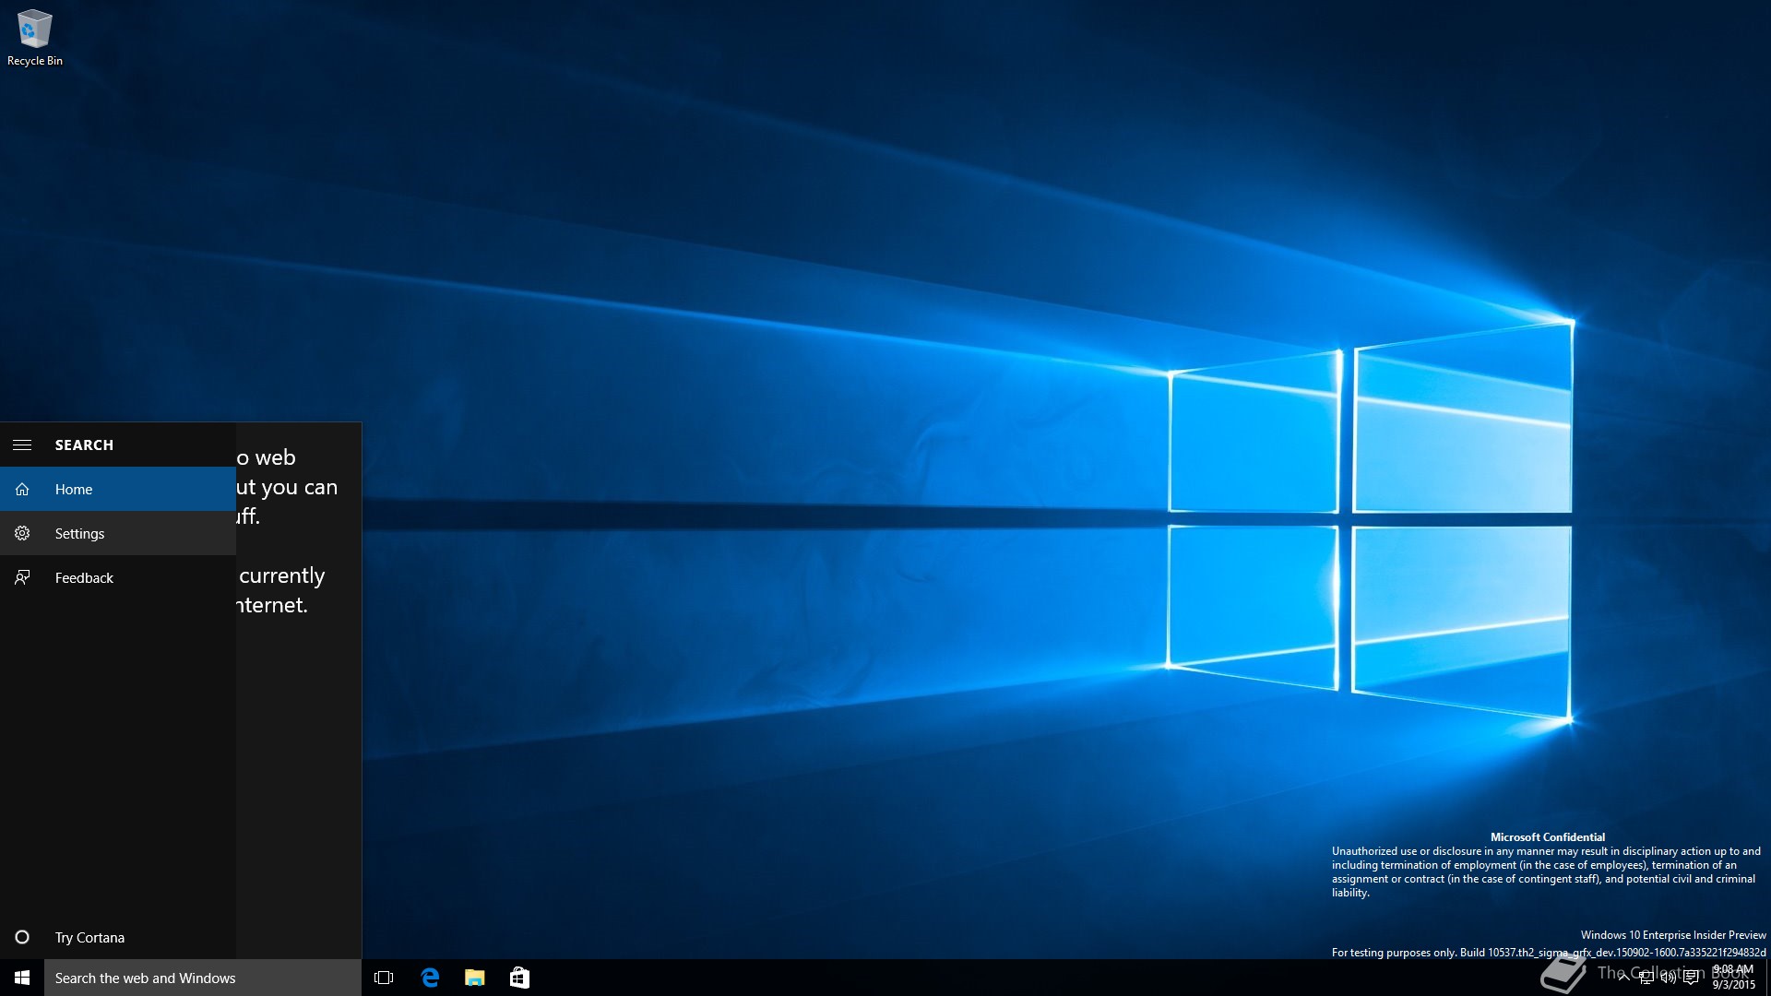Collapse the Search hamburger menu
Screen dimensions: 1771x996
click(x=22, y=445)
